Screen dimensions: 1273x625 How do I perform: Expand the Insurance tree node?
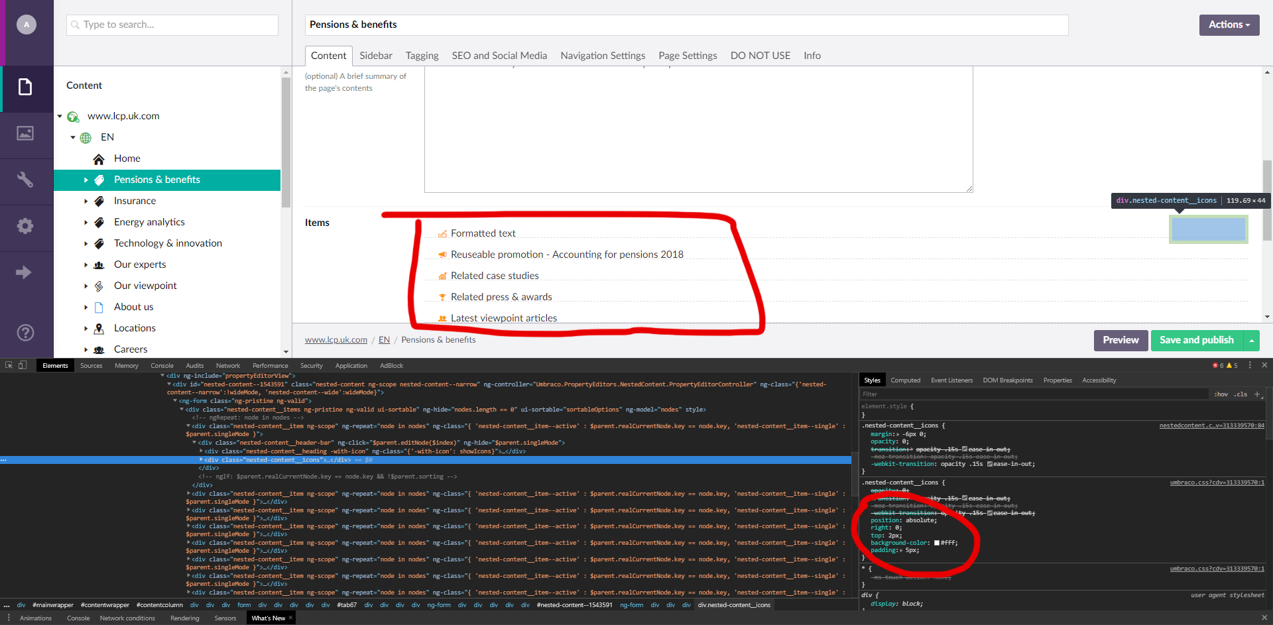coord(86,201)
